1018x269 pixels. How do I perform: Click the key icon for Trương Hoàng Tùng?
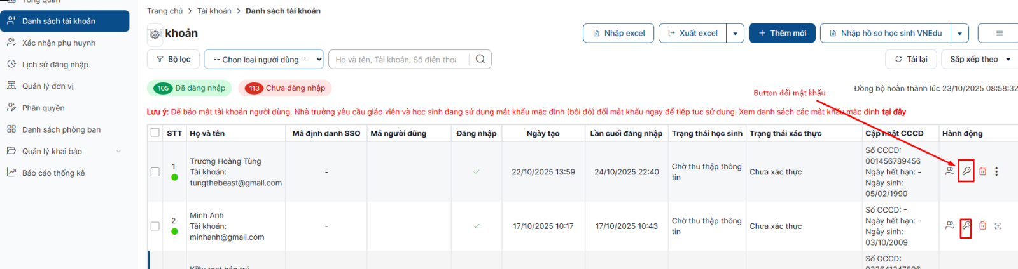966,171
